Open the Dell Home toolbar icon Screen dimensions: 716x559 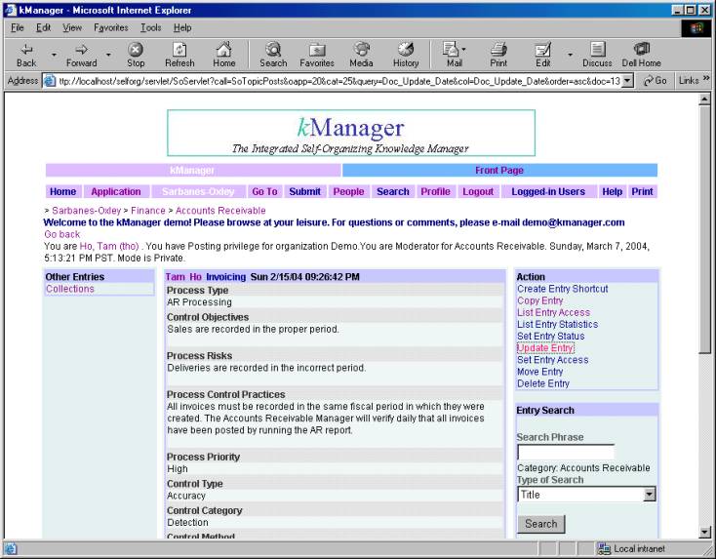pos(642,50)
